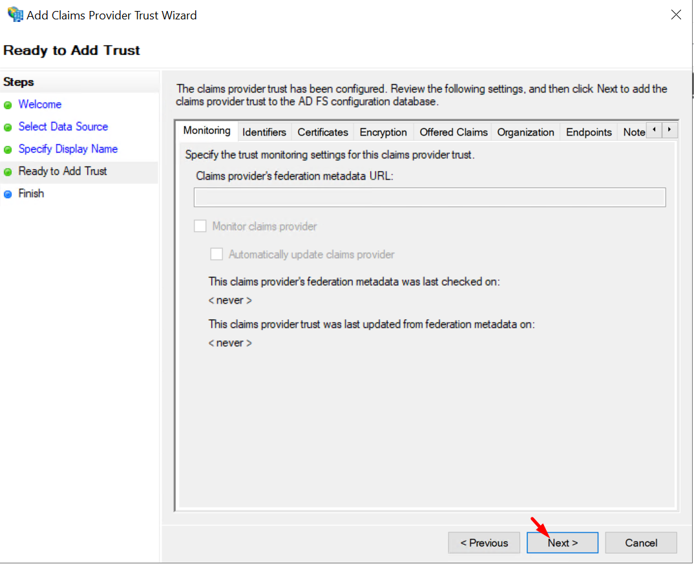View the Offered Claims tab
Screen dimensions: 694x564
tap(454, 132)
